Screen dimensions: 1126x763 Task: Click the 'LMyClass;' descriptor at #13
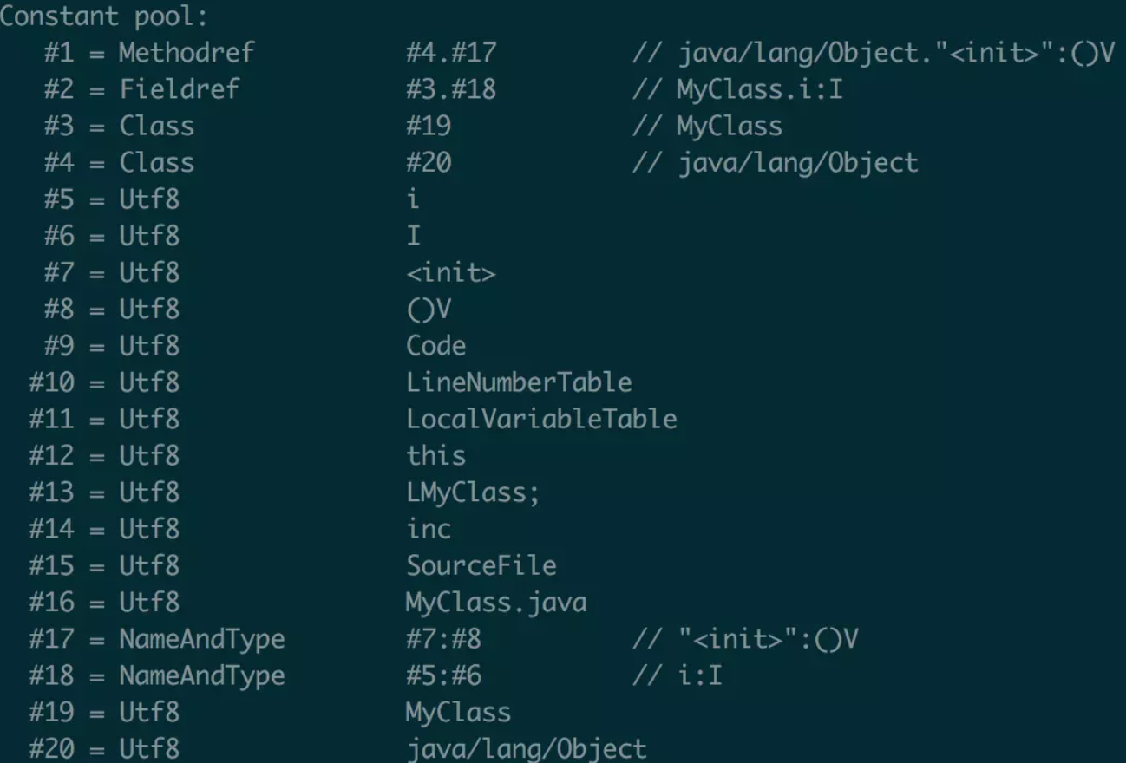point(474,492)
